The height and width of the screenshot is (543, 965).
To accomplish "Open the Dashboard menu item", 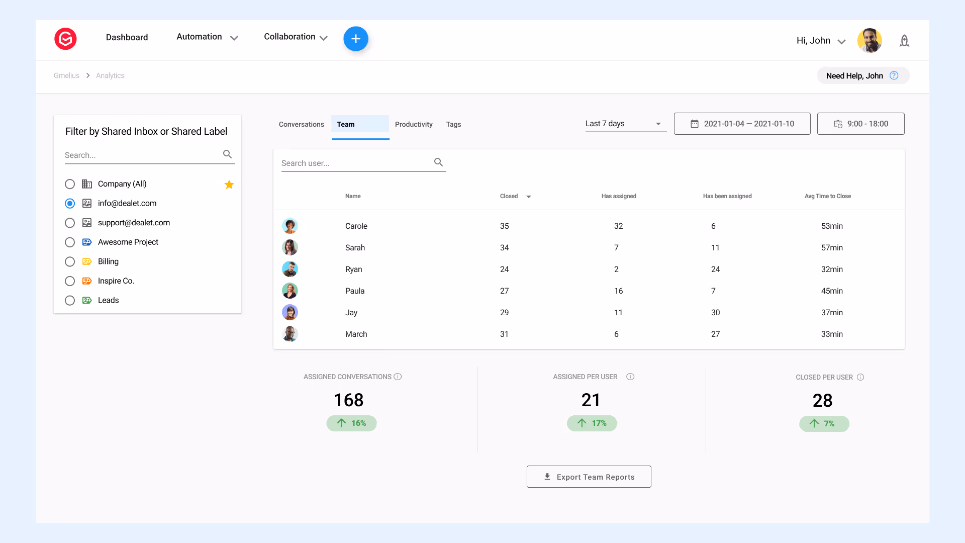I will [x=127, y=37].
